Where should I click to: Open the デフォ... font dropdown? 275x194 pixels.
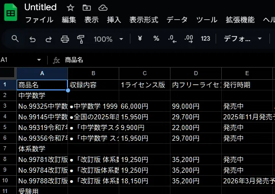coord(243,39)
